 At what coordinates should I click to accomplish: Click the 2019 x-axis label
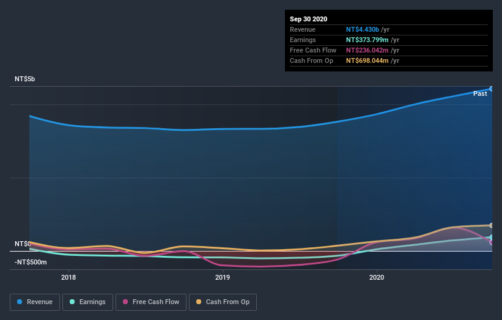coord(223,277)
